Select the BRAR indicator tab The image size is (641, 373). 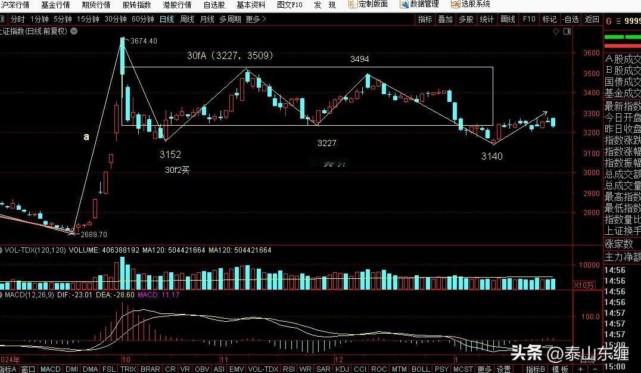pyautogui.click(x=150, y=369)
